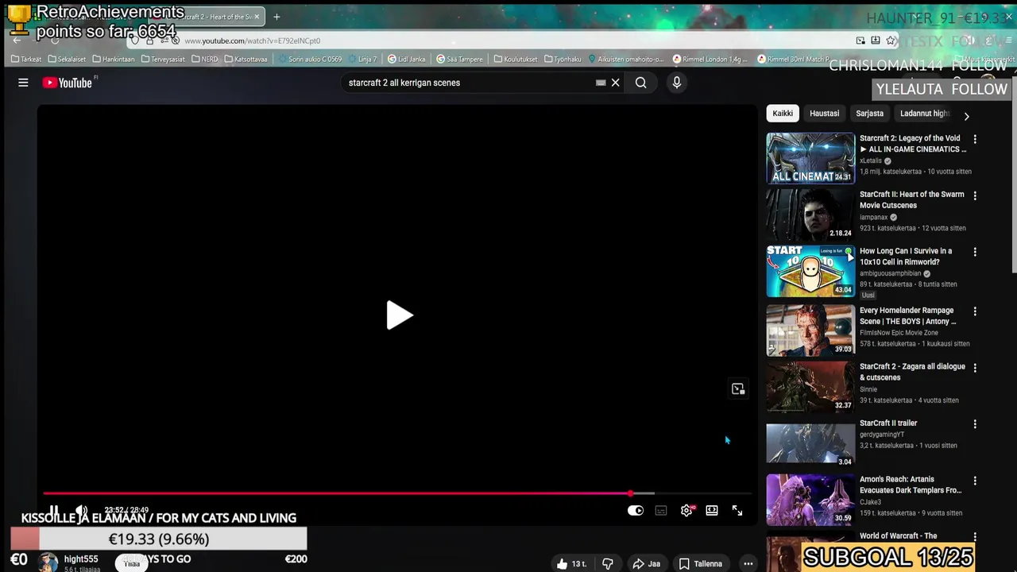Screen dimensions: 1017x572
Task: Start voice search with the microphone
Action: point(677,83)
